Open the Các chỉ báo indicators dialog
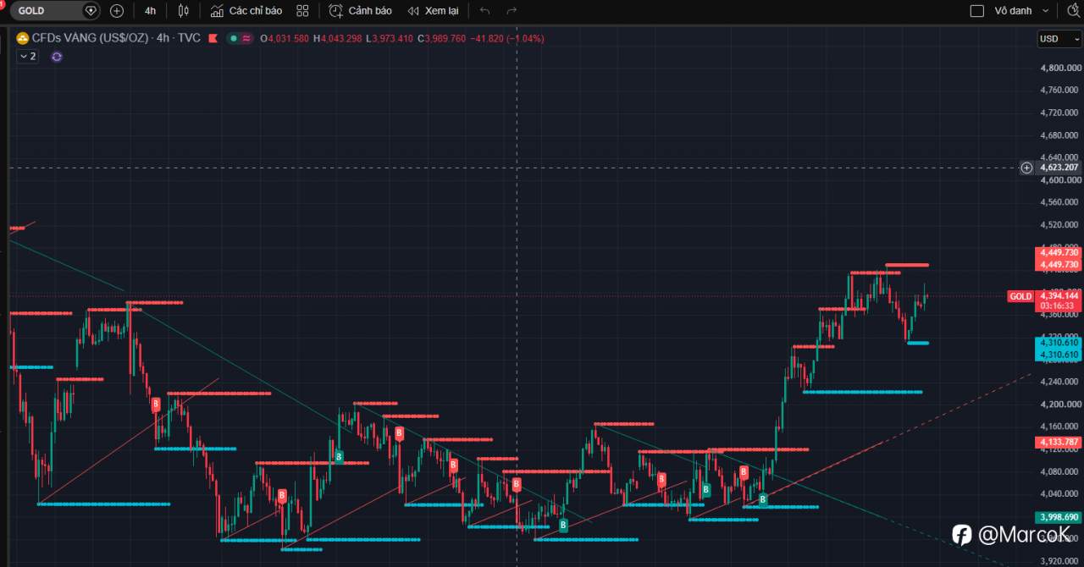This screenshot has width=1084, height=567. pos(246,11)
